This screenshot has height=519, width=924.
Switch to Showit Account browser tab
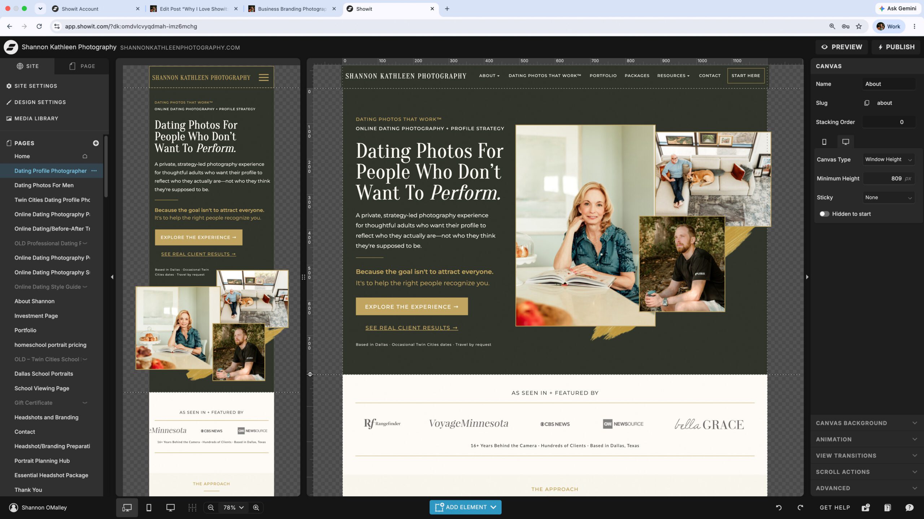96,9
